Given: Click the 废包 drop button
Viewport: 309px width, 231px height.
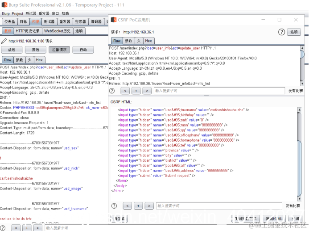Looking at the screenshot, I should tap(36, 50).
